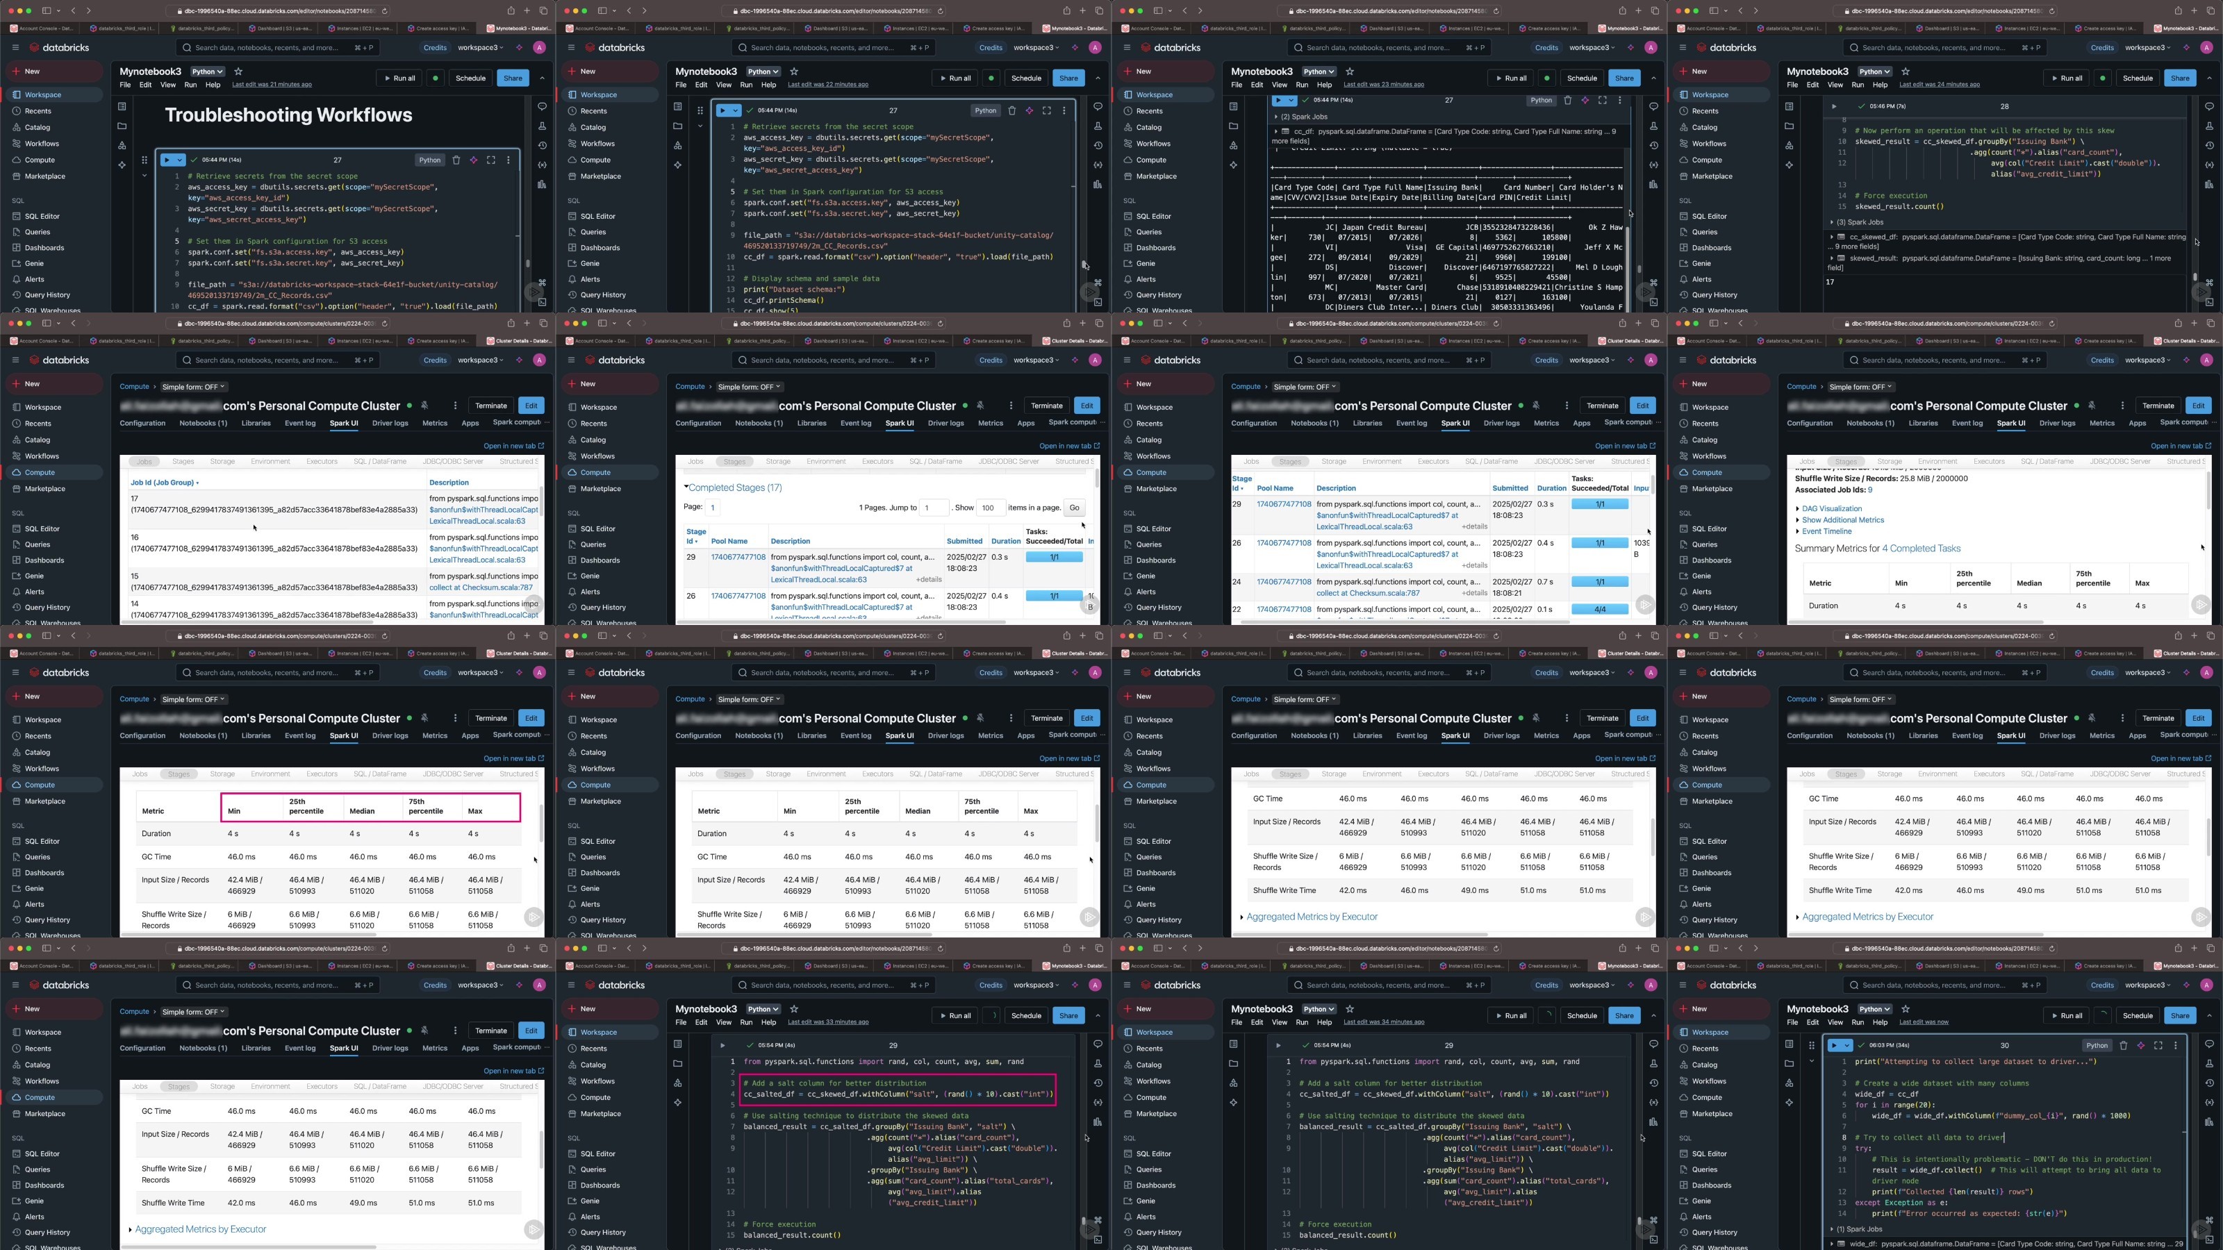Viewport: 2223px width, 1250px height.
Task: Click Schedule, edited-now notebook window
Action: pyautogui.click(x=2138, y=1015)
